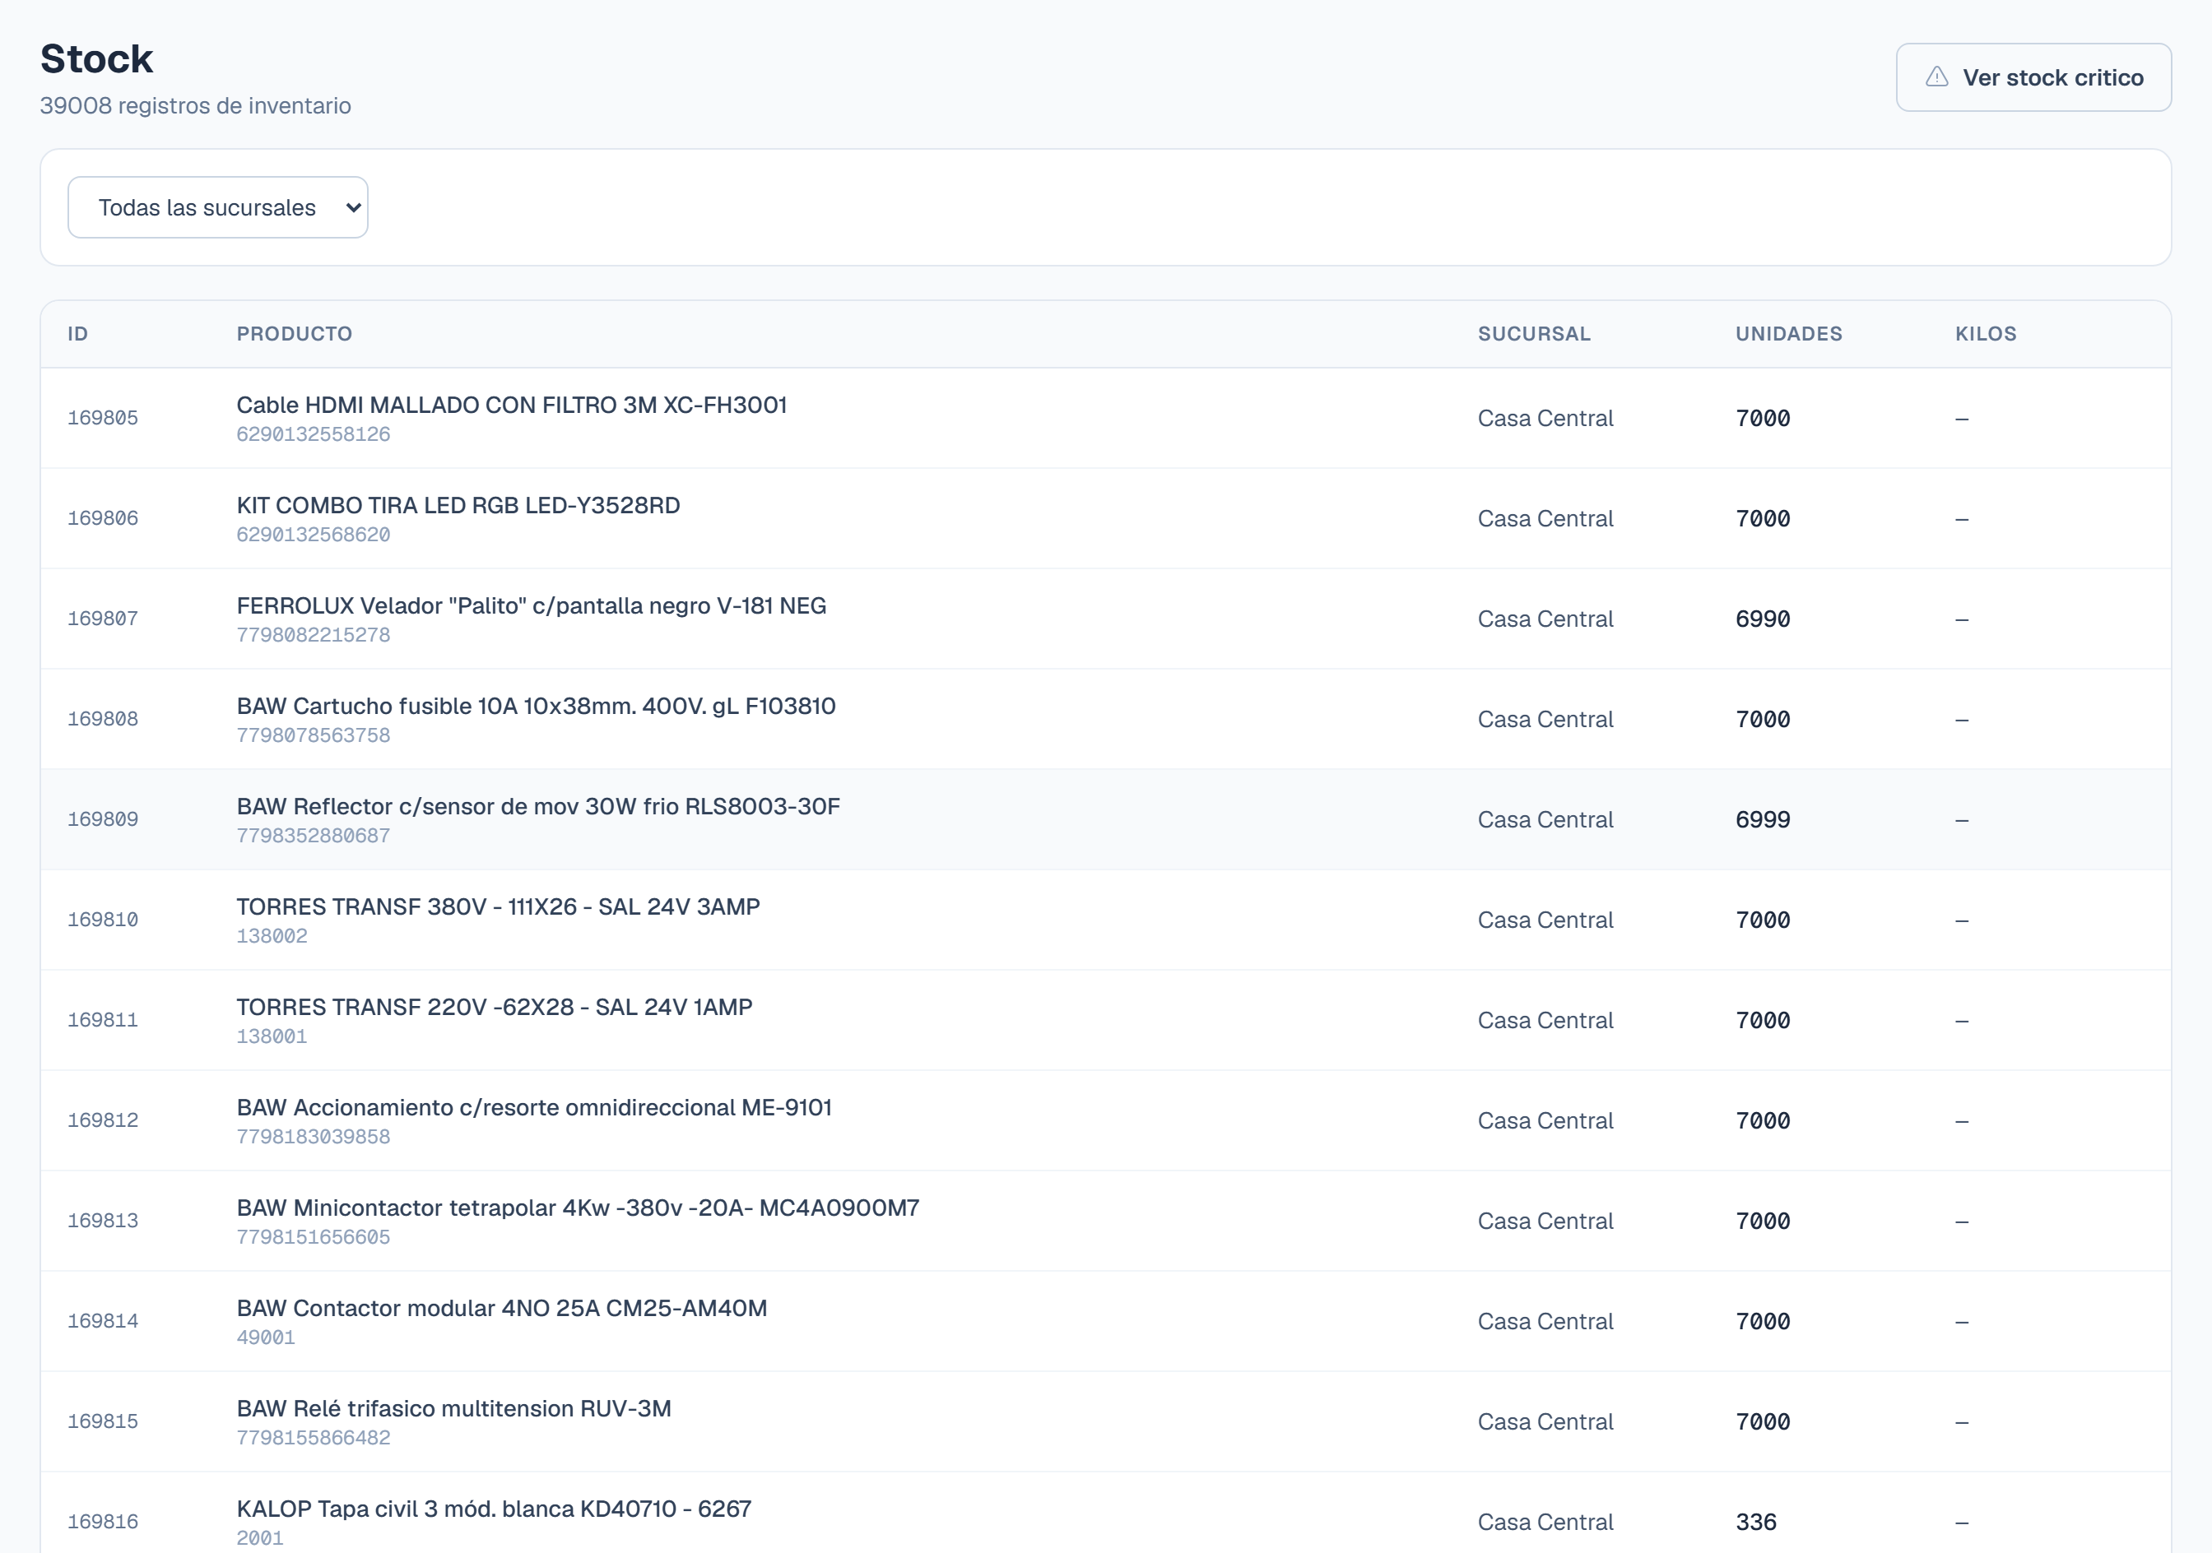Click barcode 7798352880687
The image size is (2212, 1553).
coord(313,836)
